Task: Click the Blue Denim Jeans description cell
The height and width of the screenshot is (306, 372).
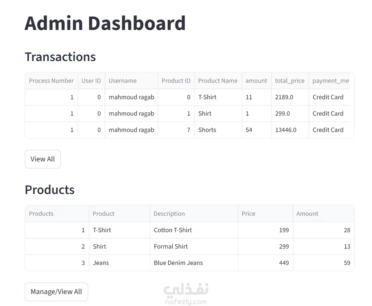Action: pyautogui.click(x=178, y=263)
